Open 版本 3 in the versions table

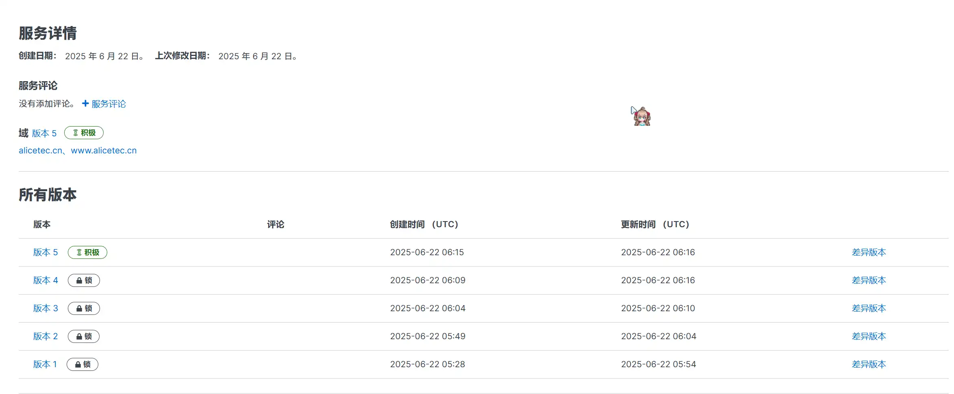pos(46,308)
